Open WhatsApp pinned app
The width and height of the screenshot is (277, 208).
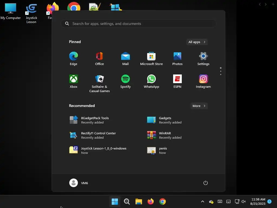point(151,81)
